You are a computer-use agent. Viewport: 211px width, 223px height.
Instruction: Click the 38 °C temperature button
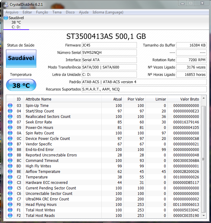click(x=21, y=85)
